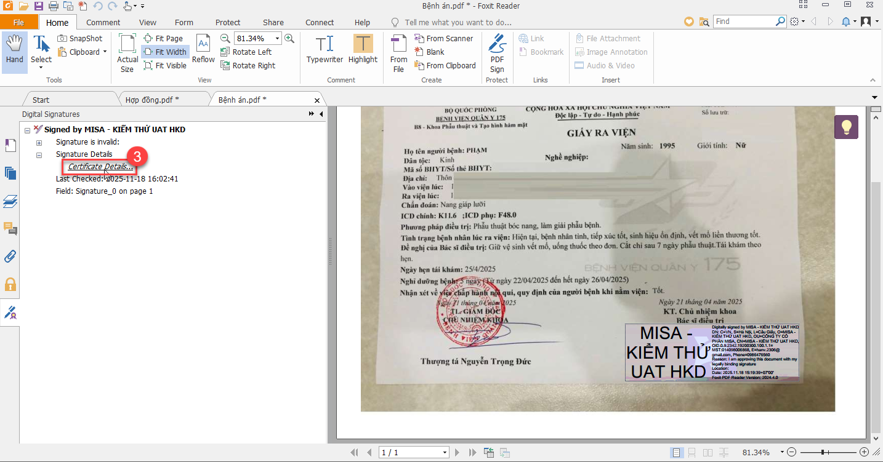The width and height of the screenshot is (883, 462).
Task: Open the document tab list dropdown arrow
Action: coord(874,98)
